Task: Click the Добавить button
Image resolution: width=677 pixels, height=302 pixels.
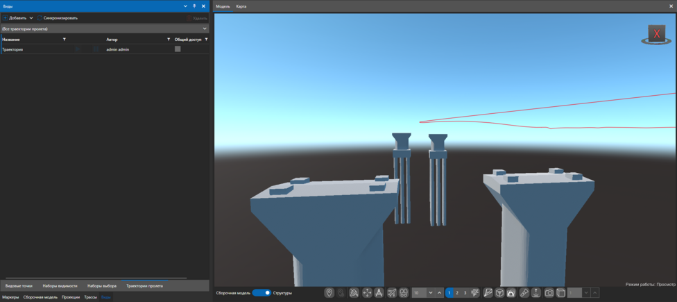Action: pyautogui.click(x=16, y=18)
